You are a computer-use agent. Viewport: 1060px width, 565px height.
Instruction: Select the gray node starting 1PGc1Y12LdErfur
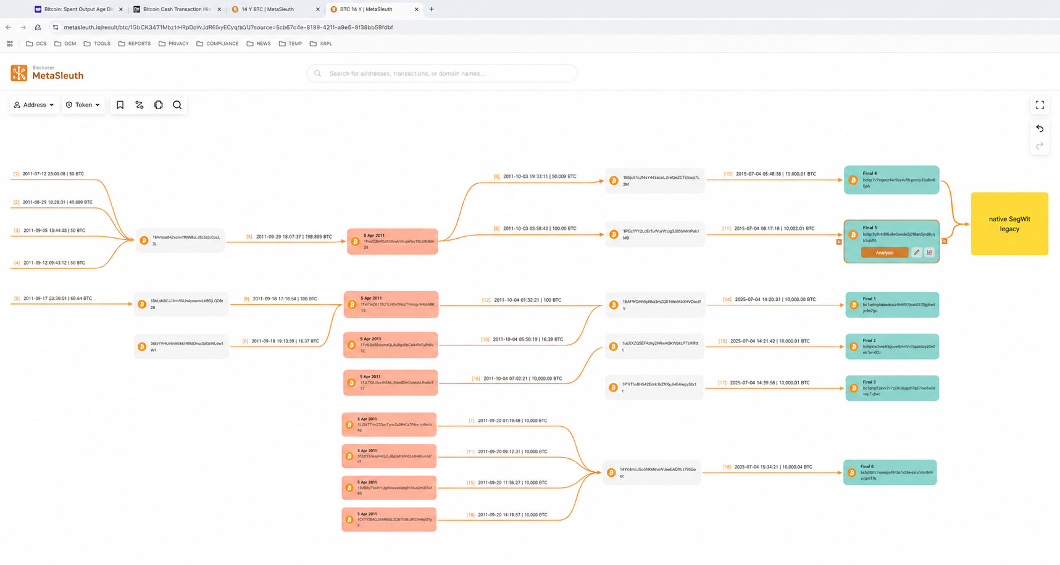tap(655, 234)
